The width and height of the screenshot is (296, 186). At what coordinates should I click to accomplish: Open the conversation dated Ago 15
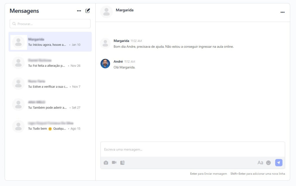point(50,126)
